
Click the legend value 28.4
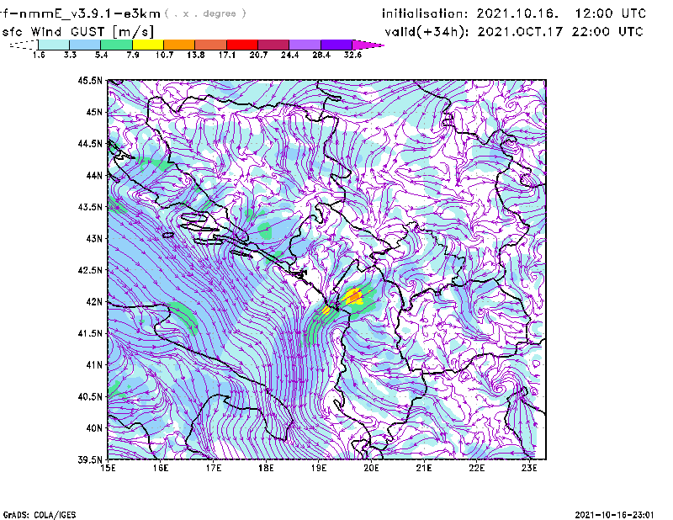click(321, 55)
